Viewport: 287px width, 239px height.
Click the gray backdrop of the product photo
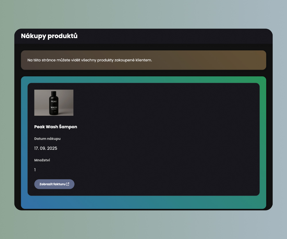point(66,98)
